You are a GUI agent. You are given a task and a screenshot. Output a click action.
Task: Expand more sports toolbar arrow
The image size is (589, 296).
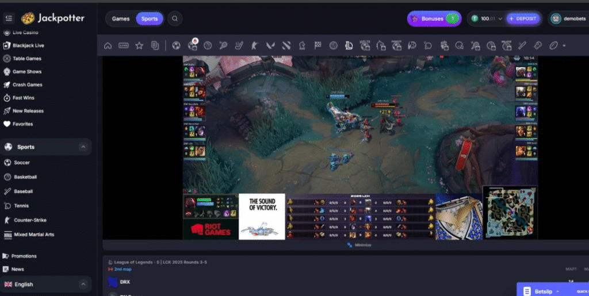pyautogui.click(x=564, y=45)
